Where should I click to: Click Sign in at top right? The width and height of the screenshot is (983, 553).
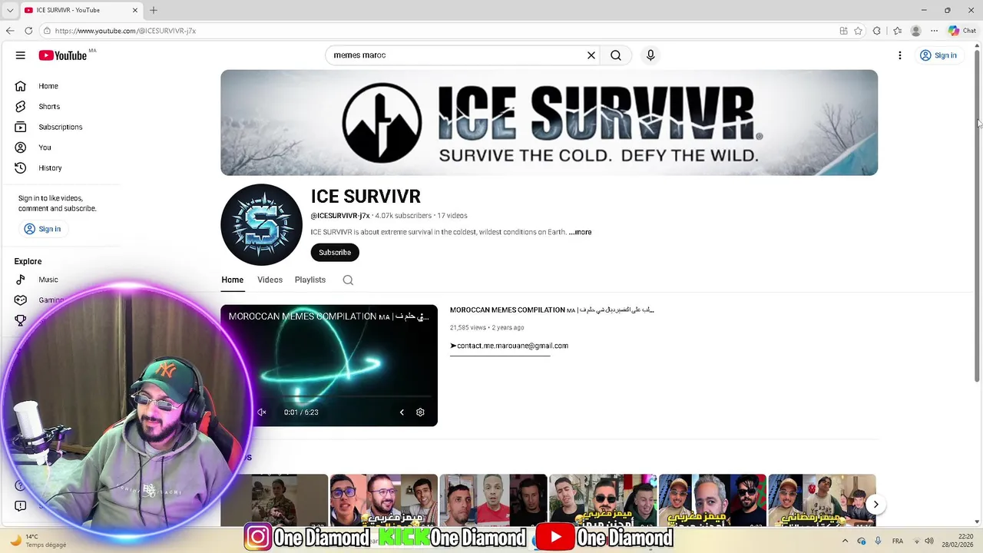coord(938,55)
